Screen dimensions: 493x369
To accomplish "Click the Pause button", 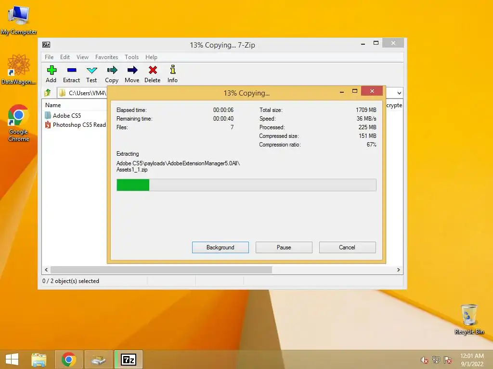I will [x=284, y=247].
